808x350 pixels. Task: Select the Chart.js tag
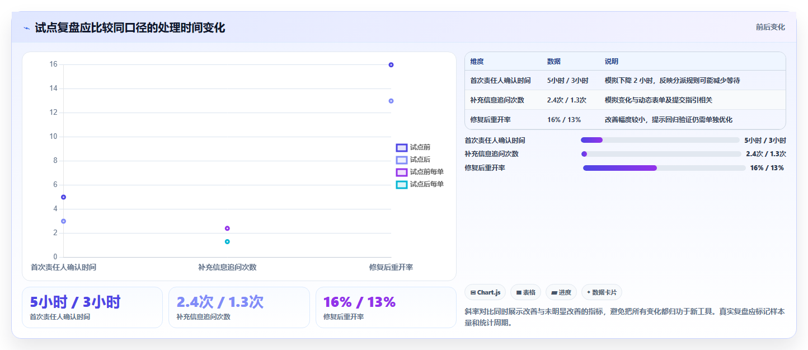pos(485,292)
